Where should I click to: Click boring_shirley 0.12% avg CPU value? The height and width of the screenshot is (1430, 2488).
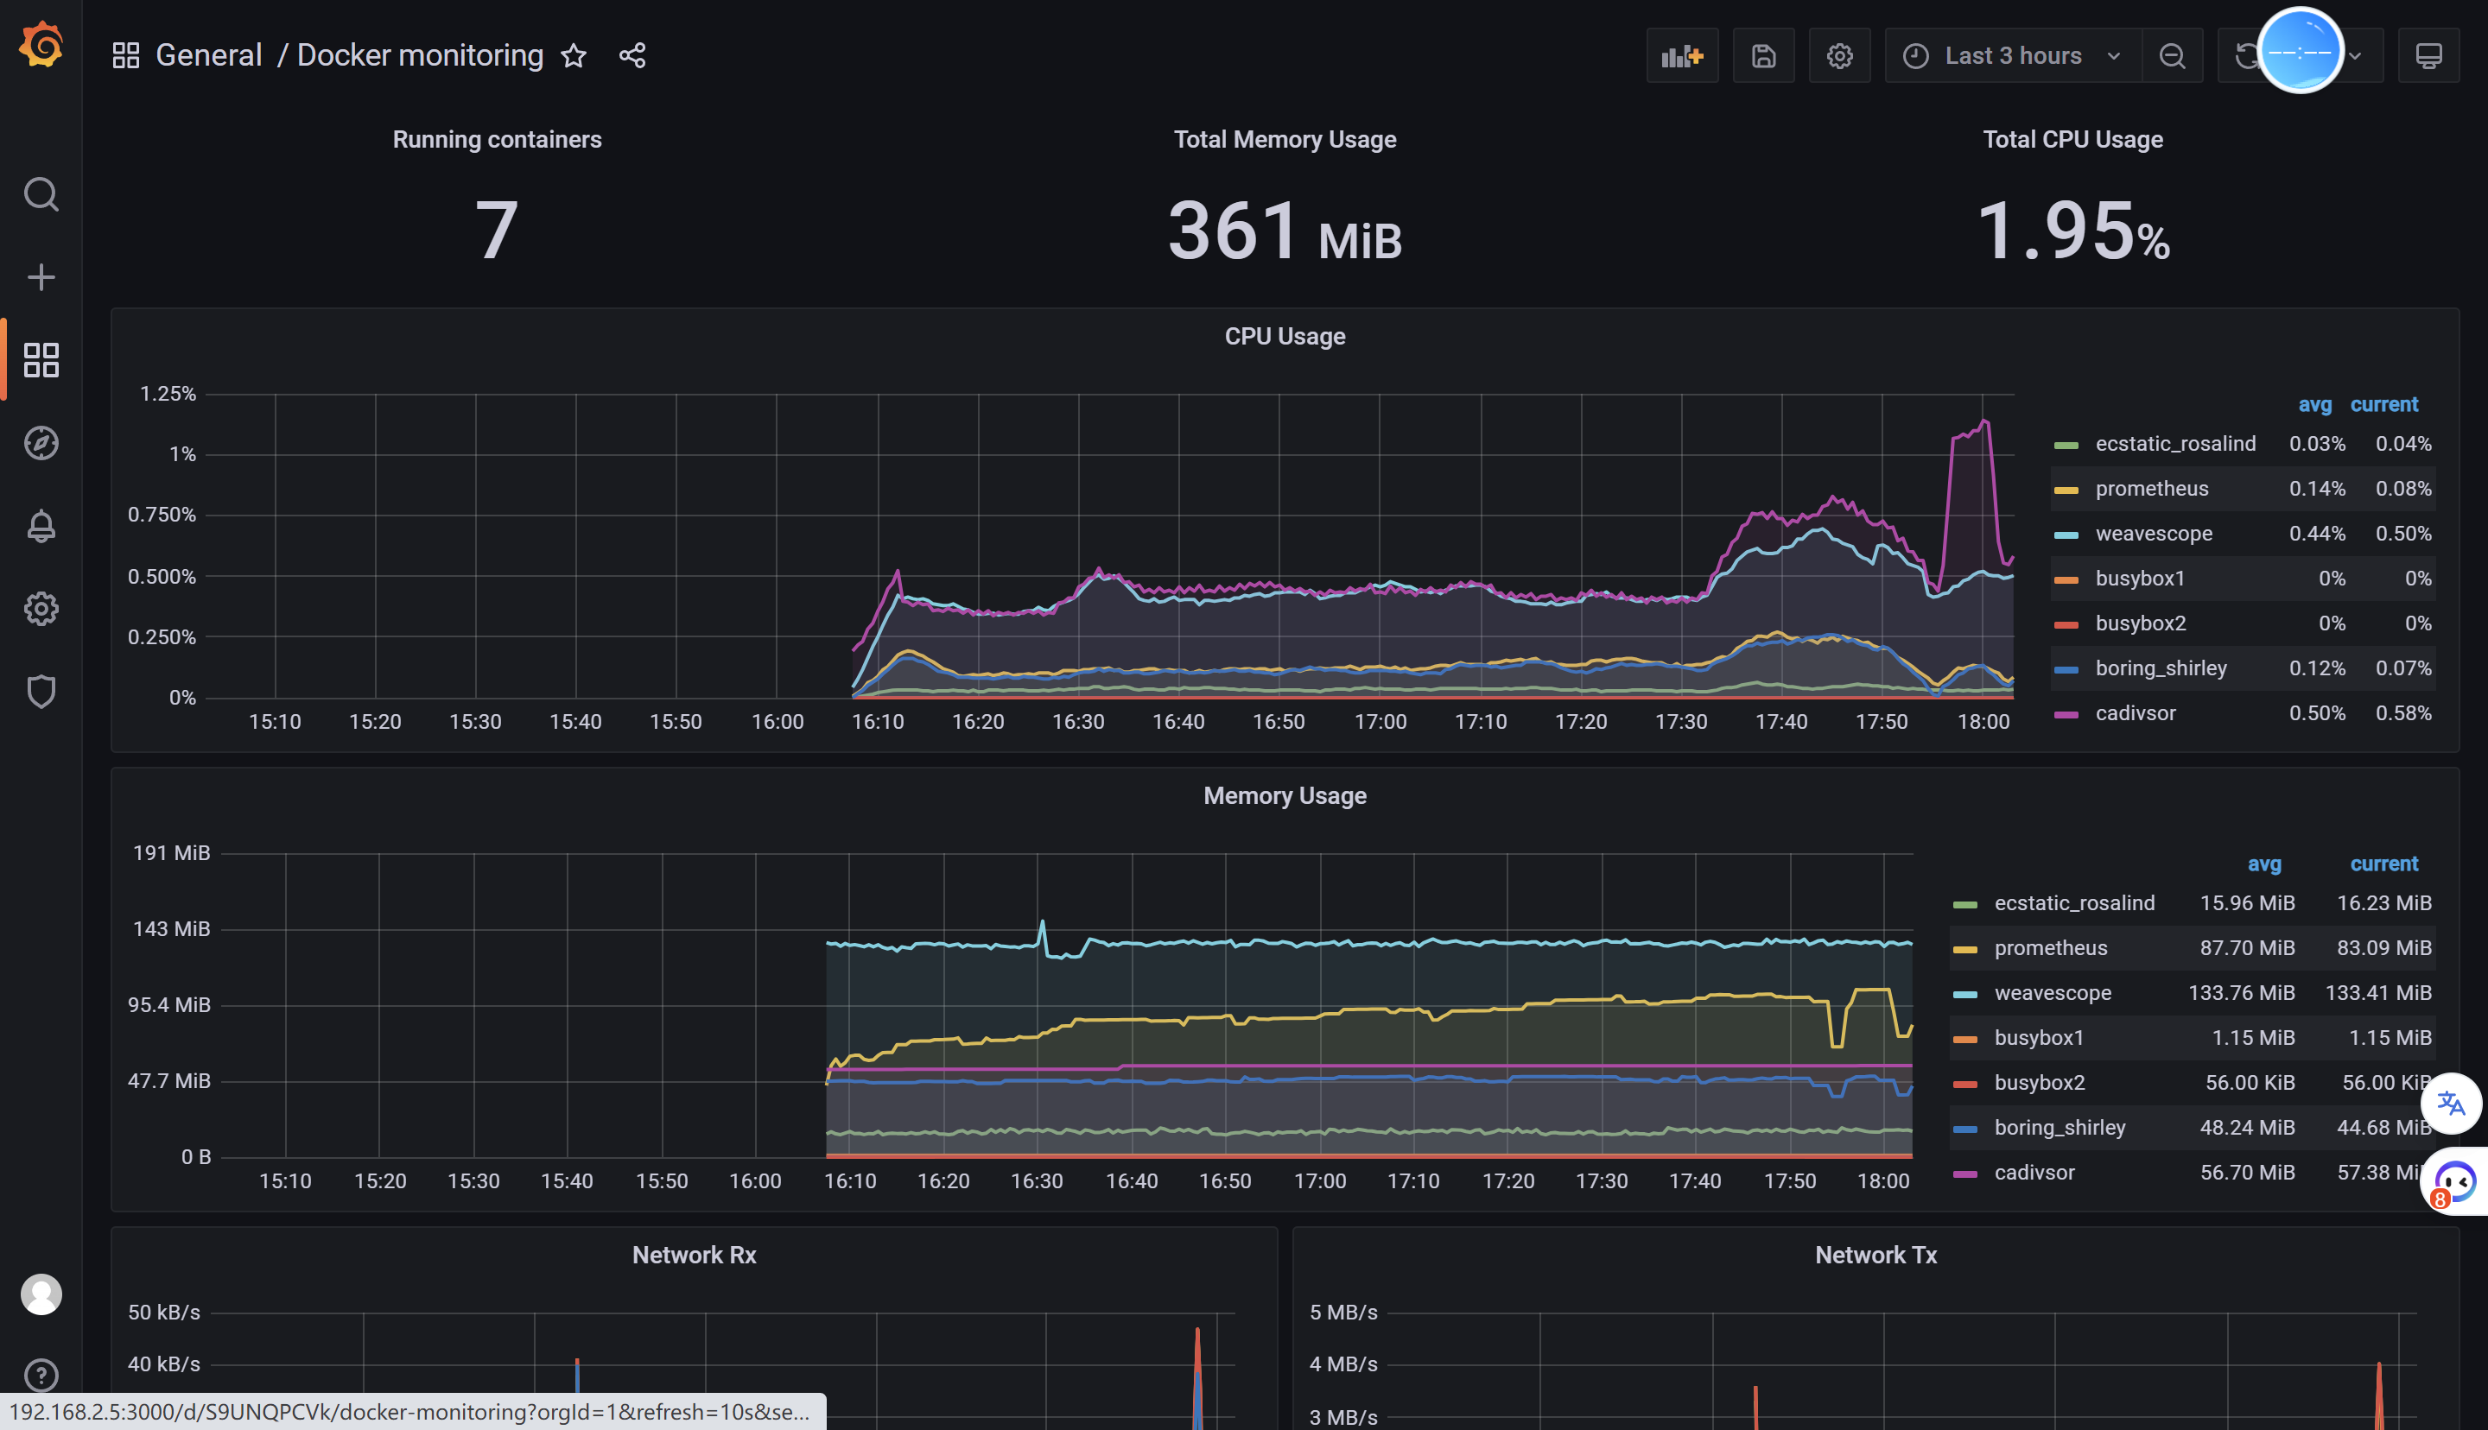tap(2317, 669)
